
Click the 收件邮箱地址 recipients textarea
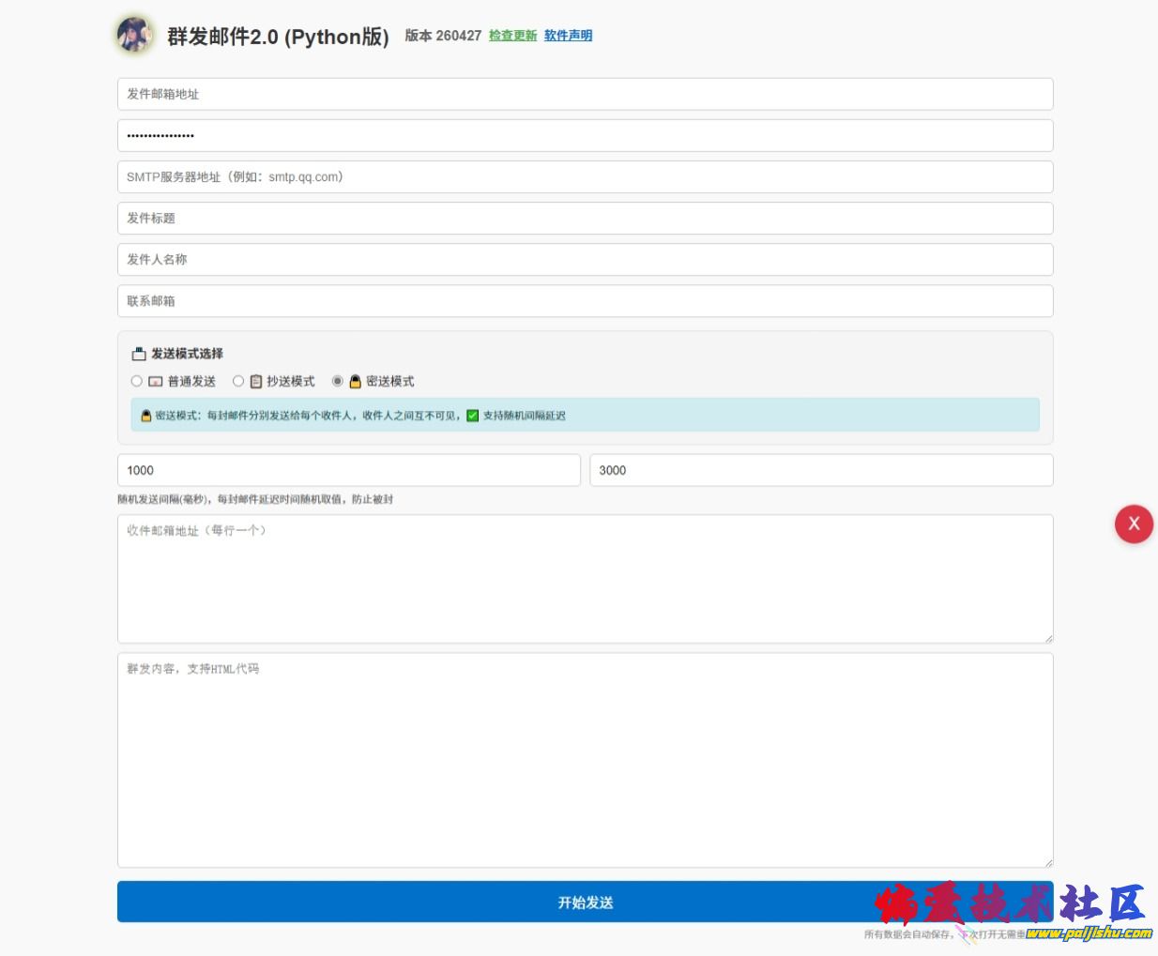click(x=585, y=578)
